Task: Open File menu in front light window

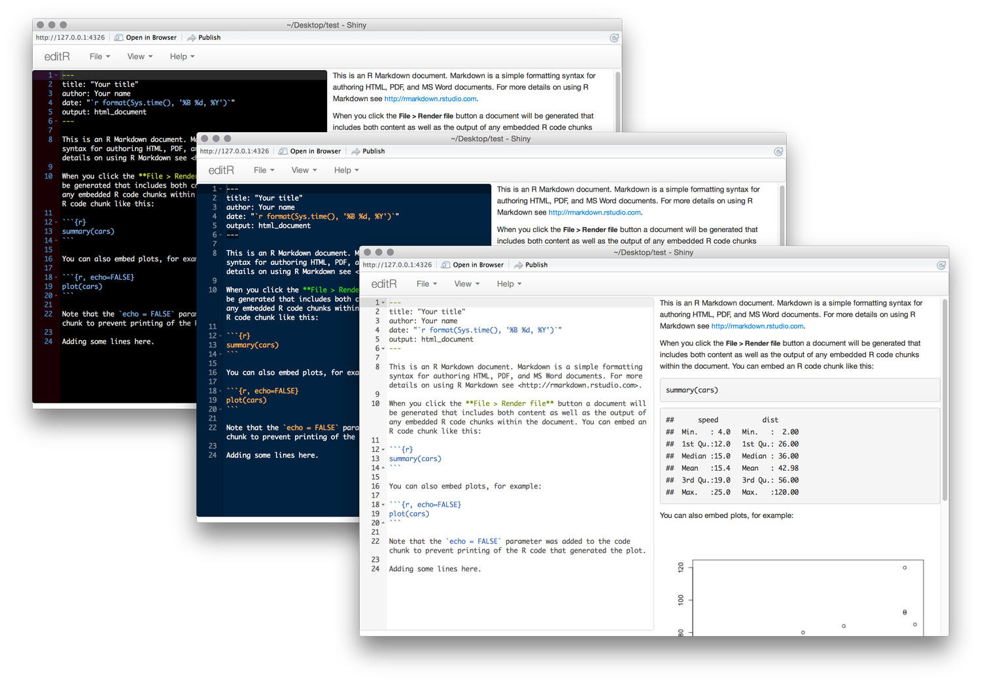Action: click(426, 284)
